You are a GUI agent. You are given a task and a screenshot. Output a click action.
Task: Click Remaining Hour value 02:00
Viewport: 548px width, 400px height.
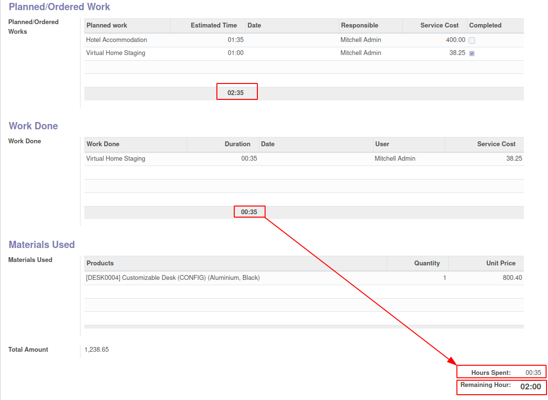[531, 386]
